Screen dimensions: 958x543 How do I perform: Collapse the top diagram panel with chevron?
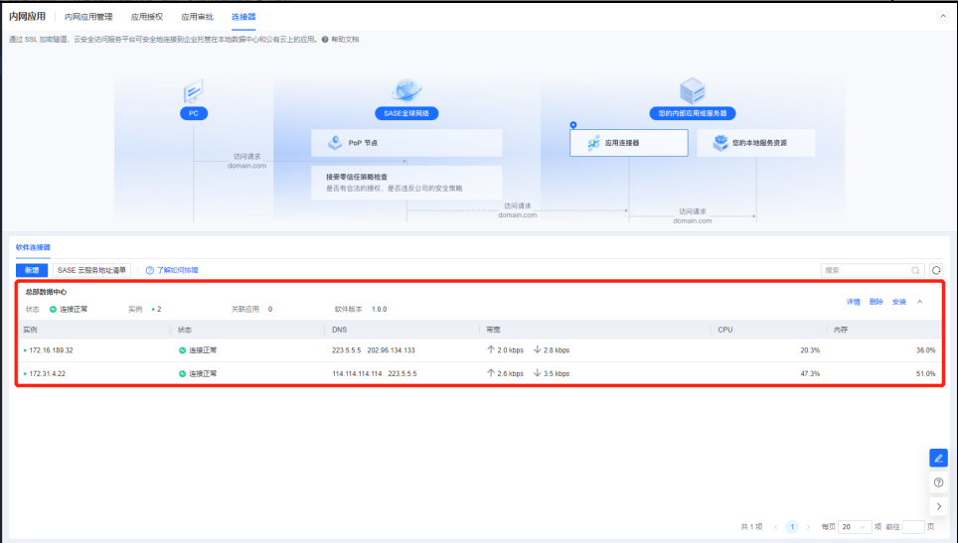[x=942, y=17]
